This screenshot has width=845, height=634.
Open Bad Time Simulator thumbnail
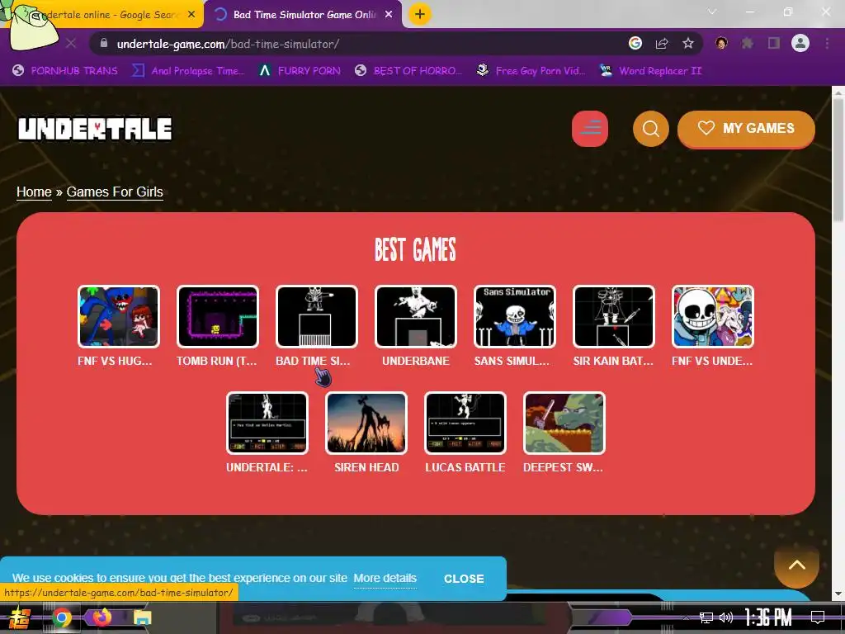316,316
